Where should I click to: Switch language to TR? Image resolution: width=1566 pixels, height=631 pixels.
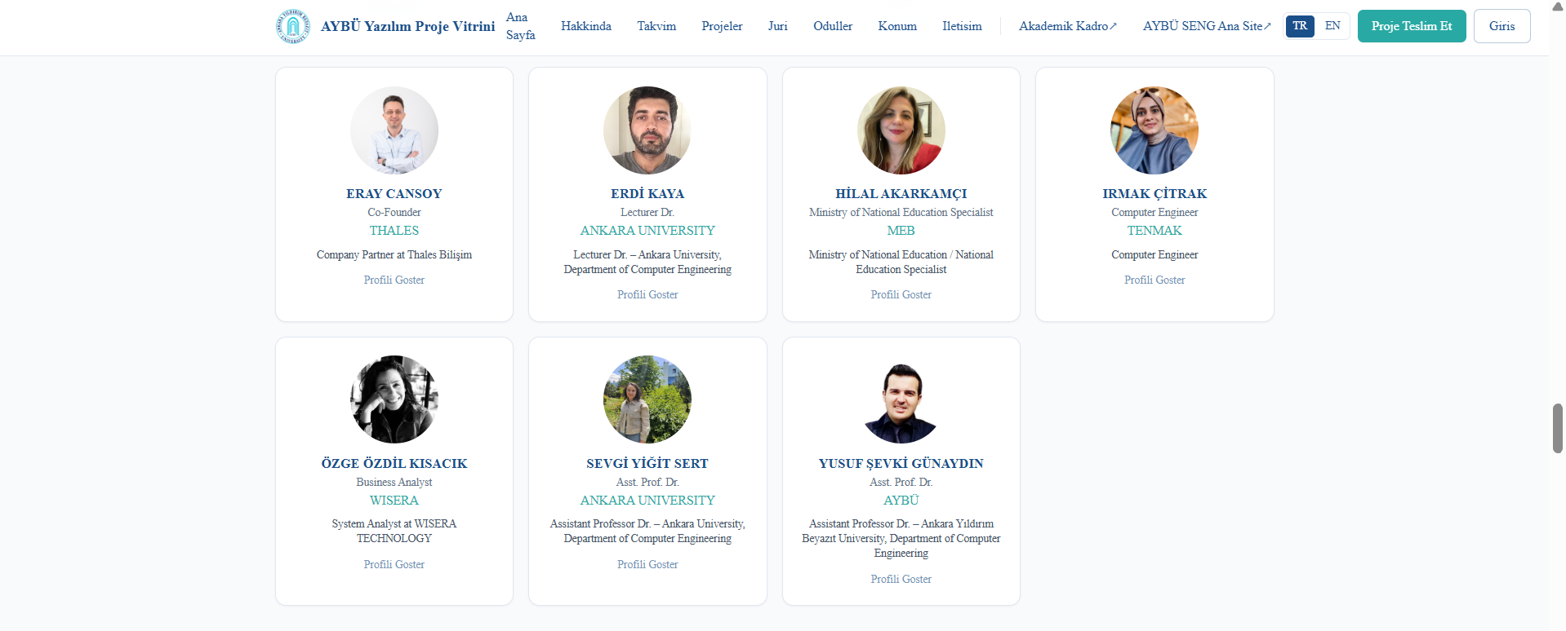[x=1300, y=26]
